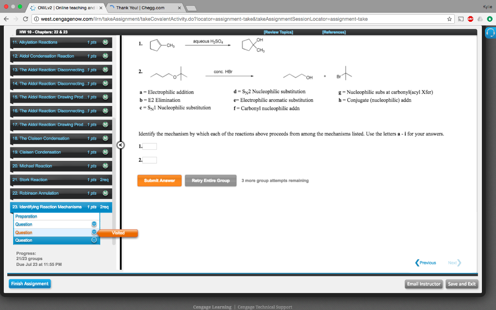Click the Submit Answer button

(x=159, y=179)
